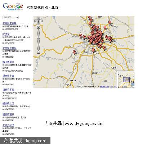147x144 pixels.
Task: Open the agent link above phone 010-64893597
Action: click(x=8, y=76)
